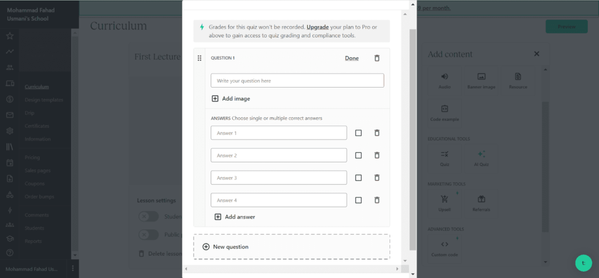Click the Delete lesson option
This screenshot has width=599, height=278.
coord(160,253)
